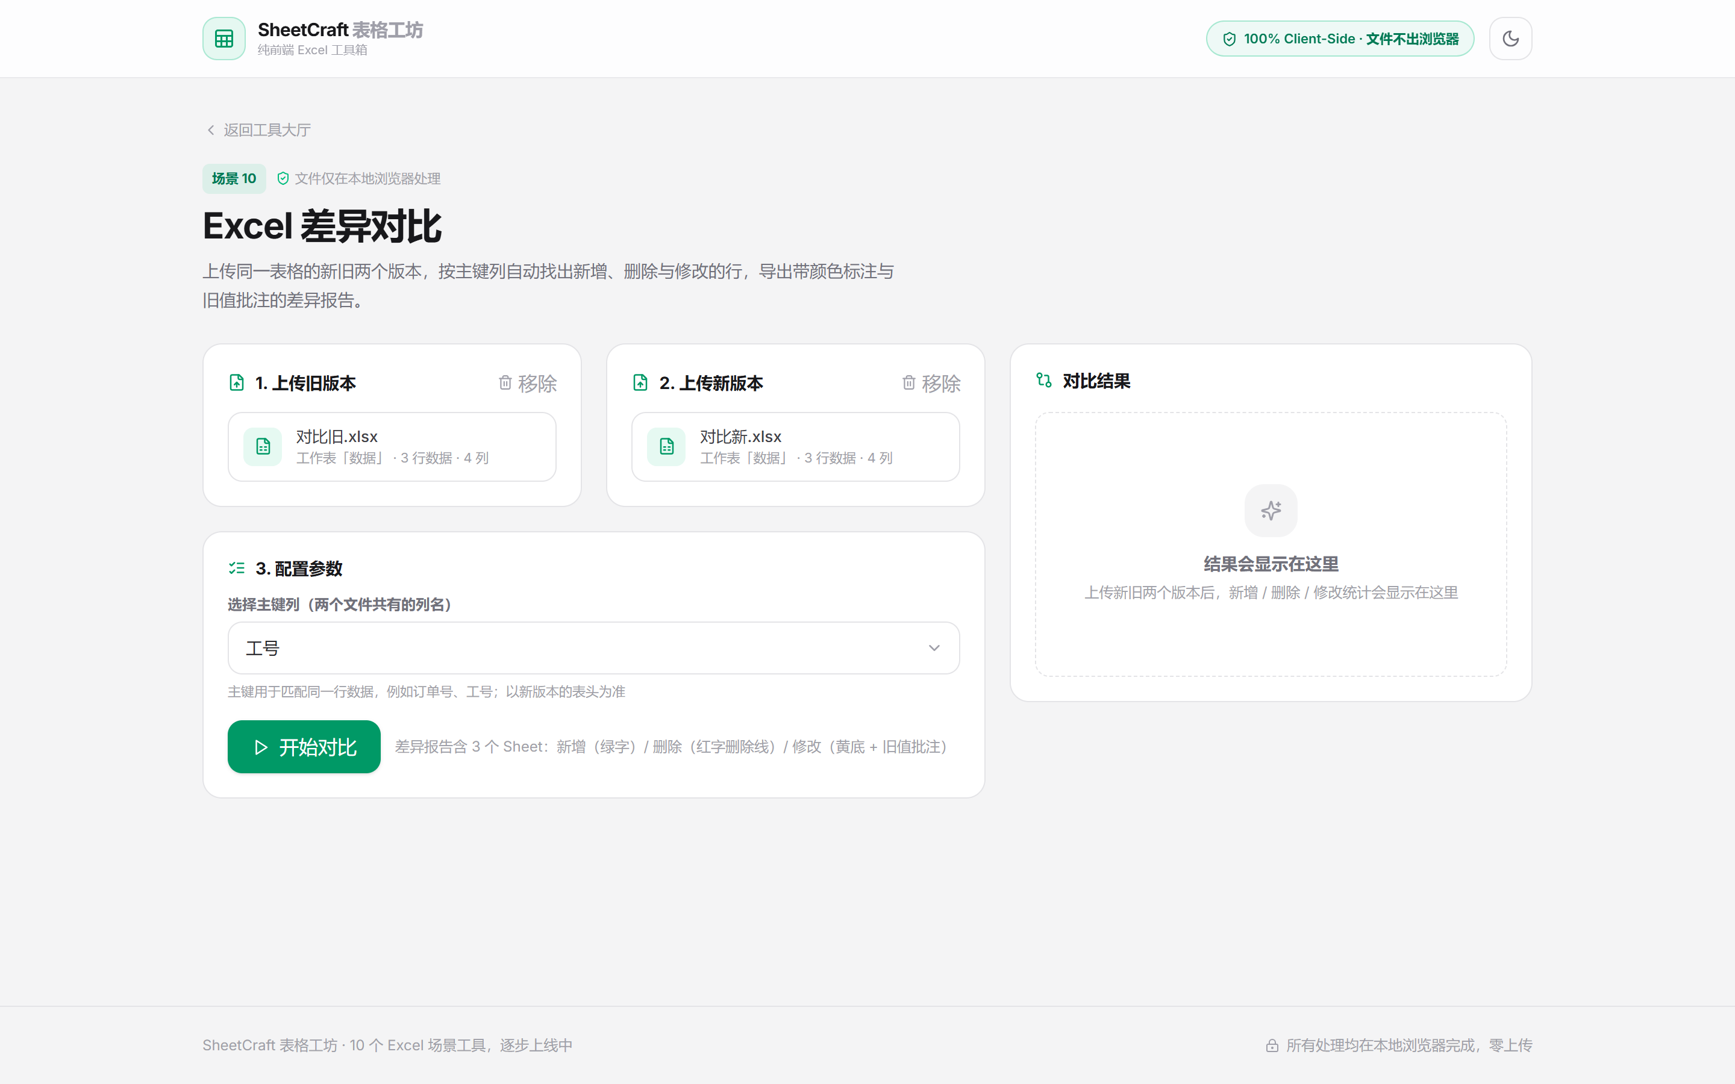Click footer text 所有处理均在本地浏览器完成，零上传
The image size is (1735, 1084).
point(1409,1046)
